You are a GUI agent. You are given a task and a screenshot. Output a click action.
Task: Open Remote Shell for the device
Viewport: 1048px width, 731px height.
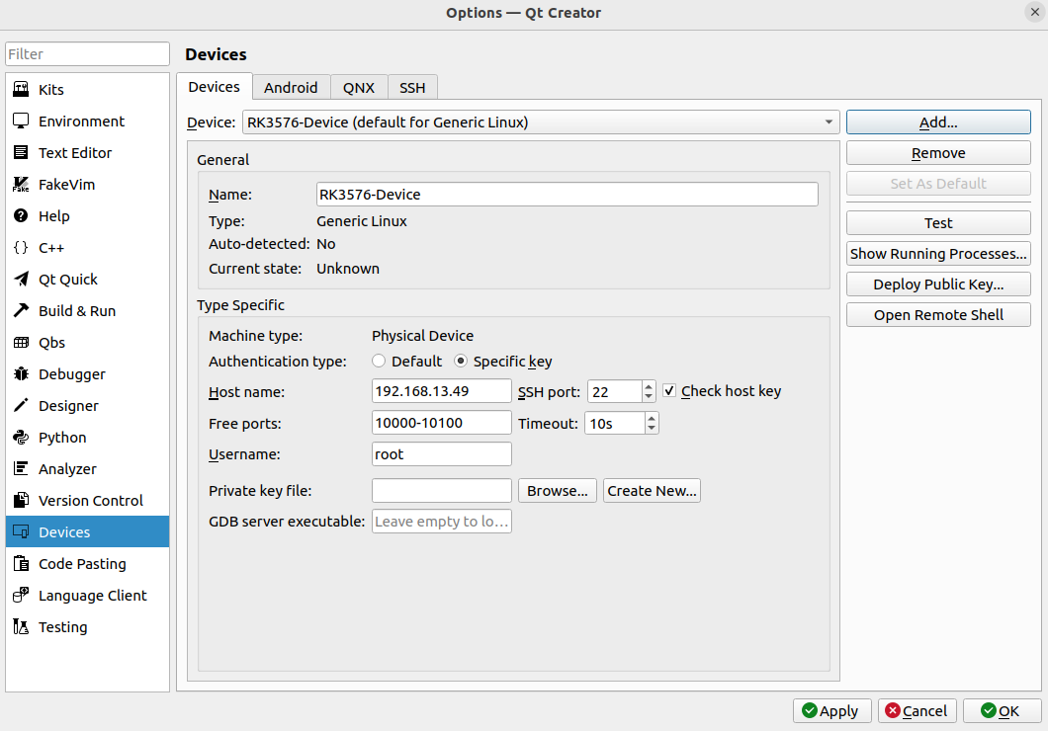pos(938,315)
